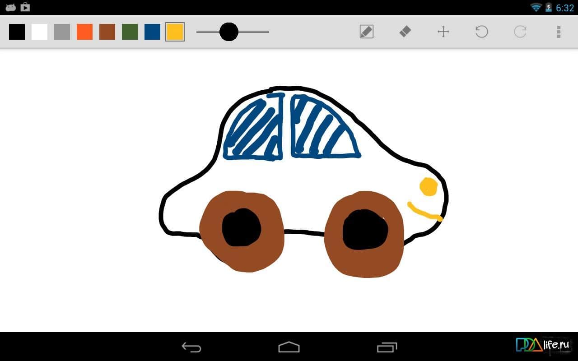Image resolution: width=578 pixels, height=361 pixels.
Task: Select the brown color swatch
Action: 107,32
